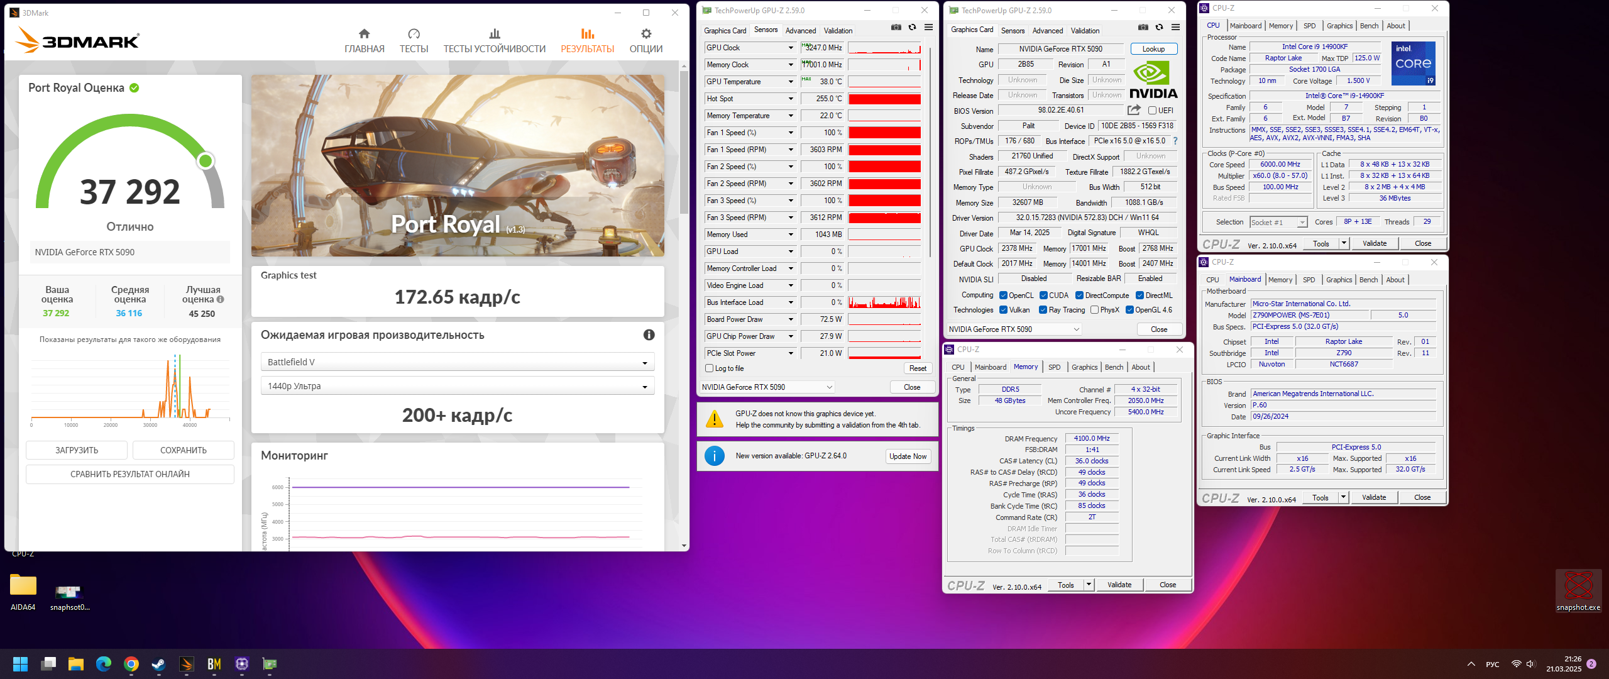
Task: Click the Lookup button in GPU-Z
Action: click(1153, 49)
